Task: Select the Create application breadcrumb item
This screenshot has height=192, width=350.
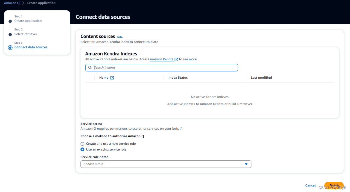Action: click(41, 3)
